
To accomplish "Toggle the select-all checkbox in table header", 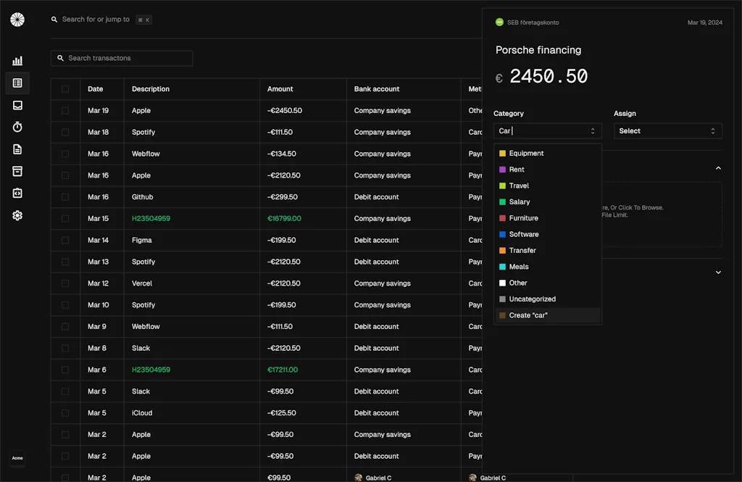I will [65, 88].
